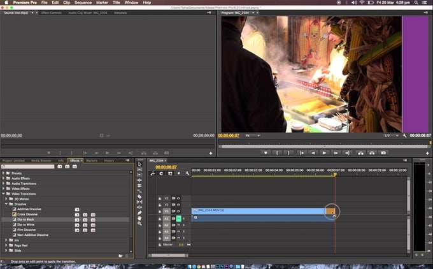Open macOS Spotlight search
Image resolution: width=433 pixels, height=269 pixels.
click(416, 3)
